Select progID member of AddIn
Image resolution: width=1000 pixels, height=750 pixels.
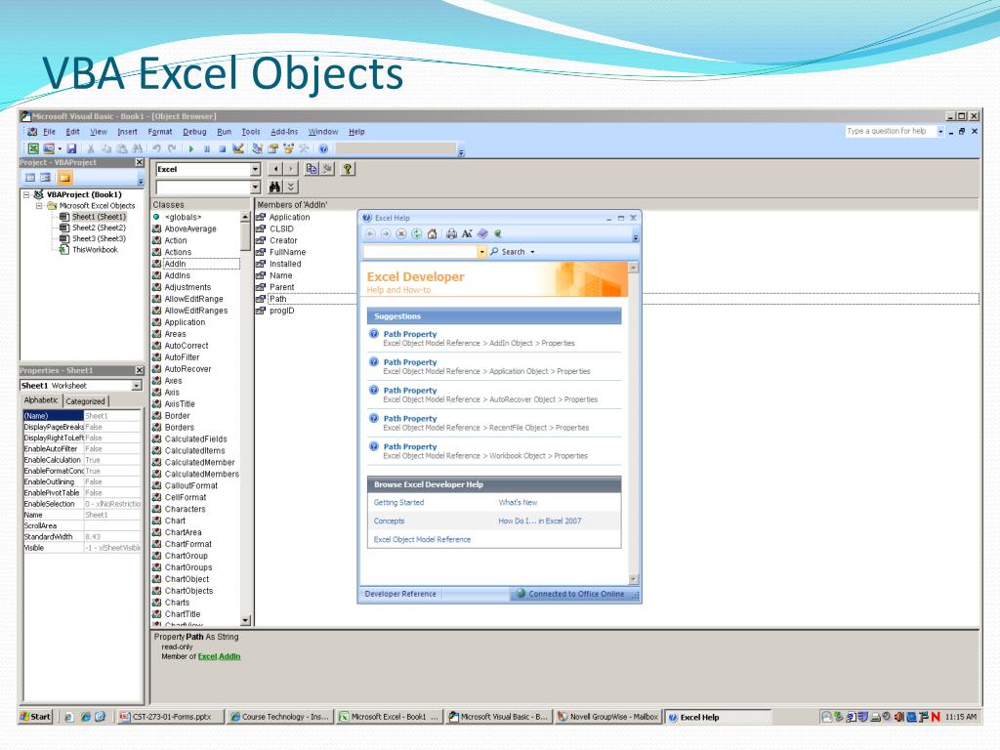pyautogui.click(x=282, y=312)
